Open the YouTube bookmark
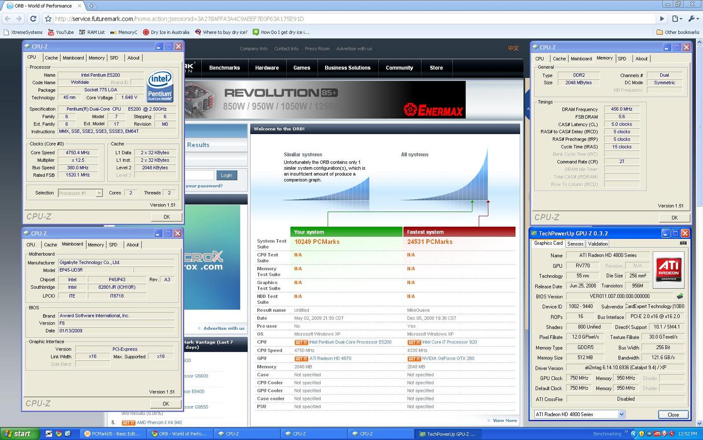 [61, 32]
